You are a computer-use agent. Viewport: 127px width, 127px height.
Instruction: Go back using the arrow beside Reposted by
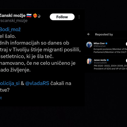click(89, 34)
